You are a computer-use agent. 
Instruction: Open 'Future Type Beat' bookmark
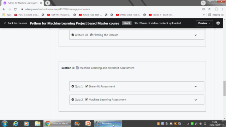tap(90, 15)
